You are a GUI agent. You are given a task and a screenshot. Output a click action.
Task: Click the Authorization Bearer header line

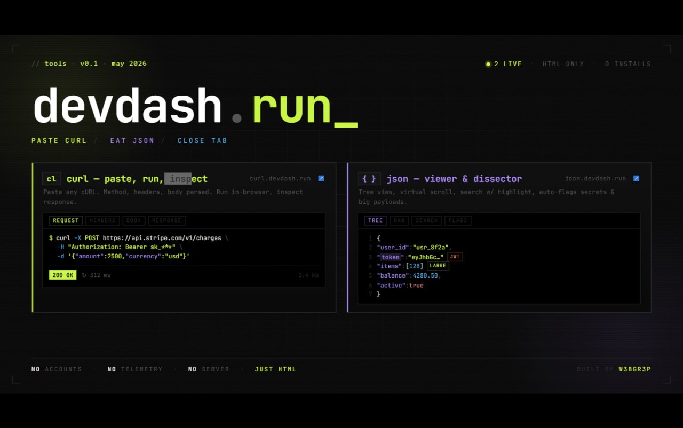[x=120, y=247]
